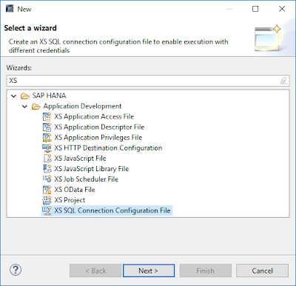This screenshot has width=296, height=286.
Task: Click the XS SQL Connection Configuration File icon
Action: pyautogui.click(x=47, y=210)
